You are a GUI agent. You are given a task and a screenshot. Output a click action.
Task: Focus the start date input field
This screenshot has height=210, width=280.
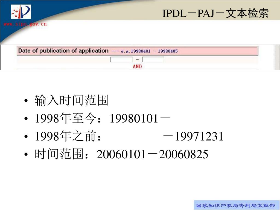(x=122, y=59)
